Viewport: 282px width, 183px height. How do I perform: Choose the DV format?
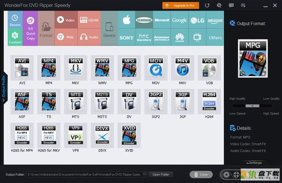(x=129, y=101)
